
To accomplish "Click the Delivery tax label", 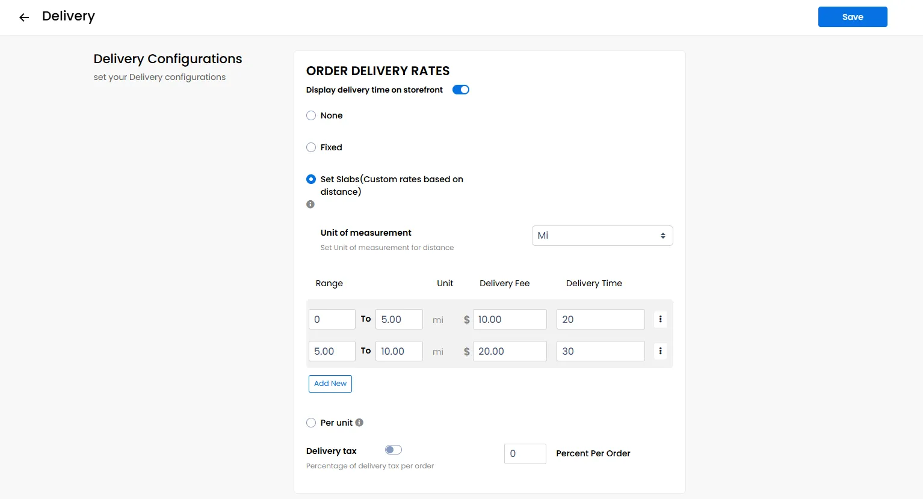I will point(332,451).
